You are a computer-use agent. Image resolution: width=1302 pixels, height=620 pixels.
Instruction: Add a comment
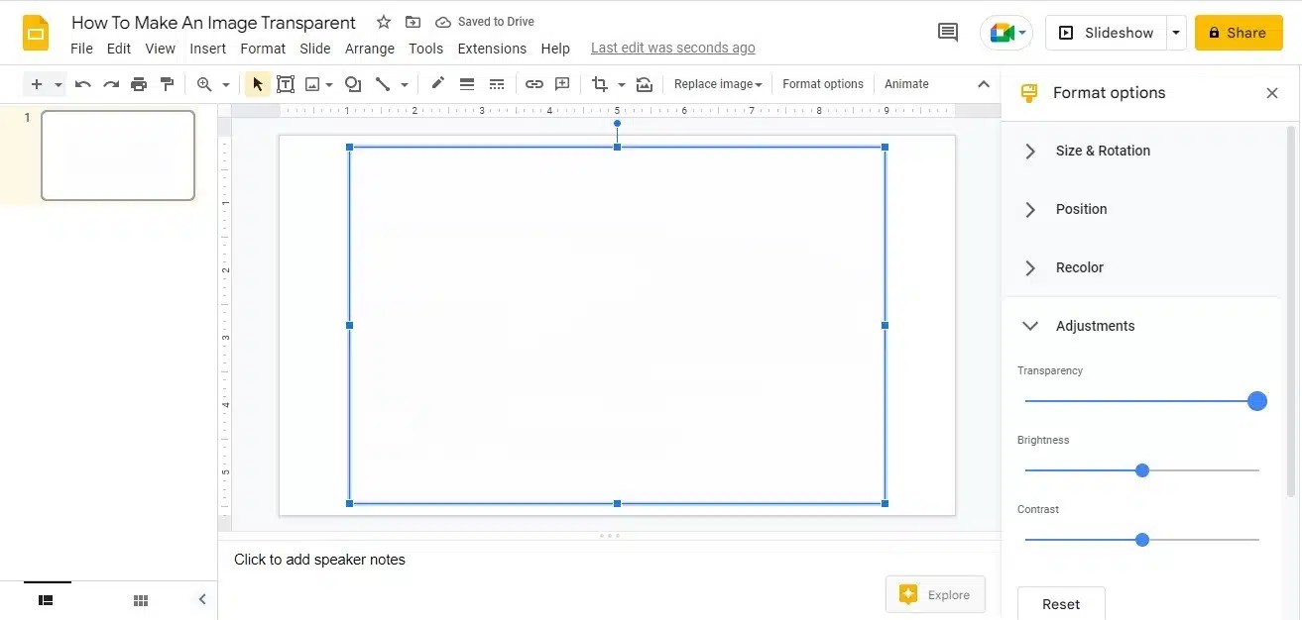pyautogui.click(x=562, y=84)
